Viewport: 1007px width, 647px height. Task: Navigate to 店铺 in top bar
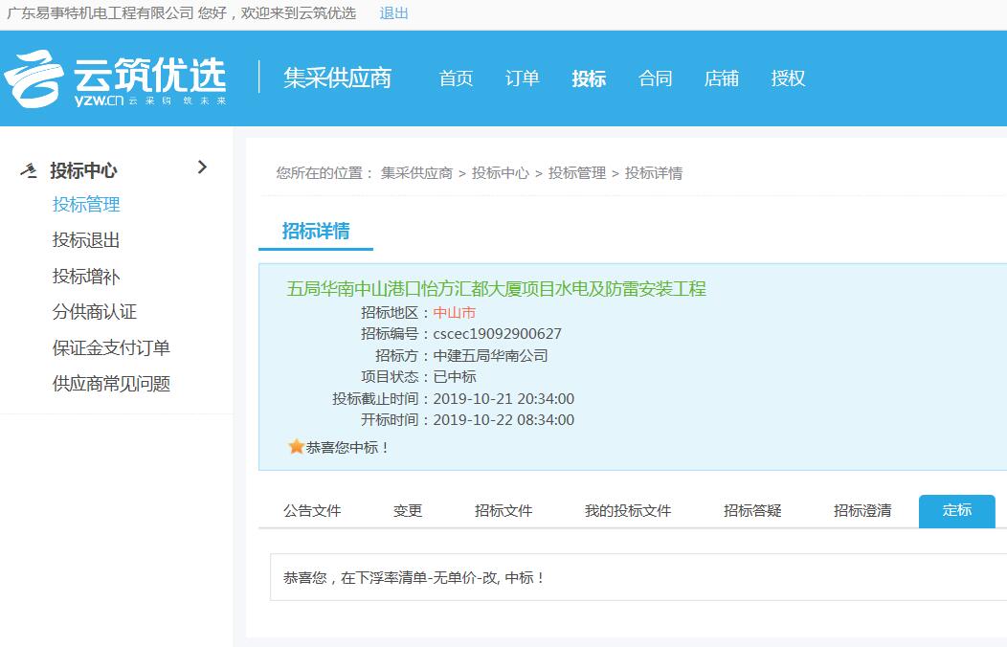(x=721, y=78)
